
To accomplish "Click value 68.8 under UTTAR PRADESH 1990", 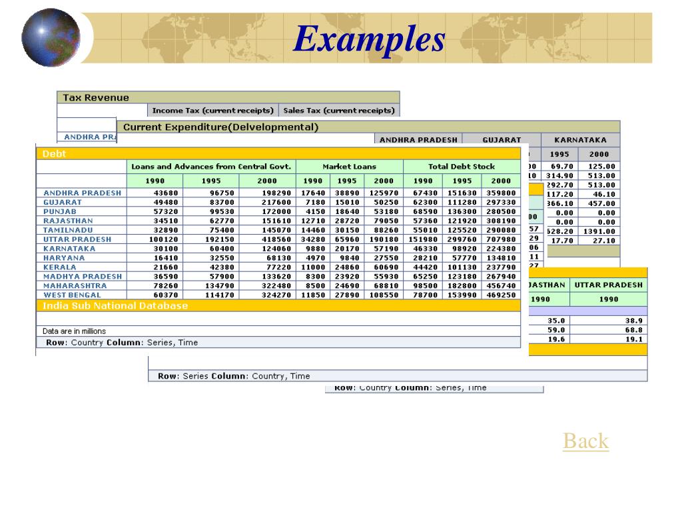I will [634, 330].
